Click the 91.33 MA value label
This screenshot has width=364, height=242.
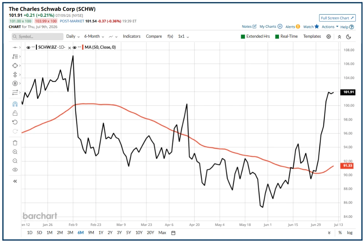pos(348,166)
